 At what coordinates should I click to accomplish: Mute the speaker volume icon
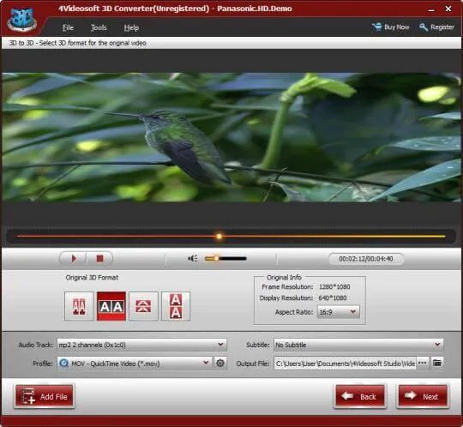[x=193, y=259]
